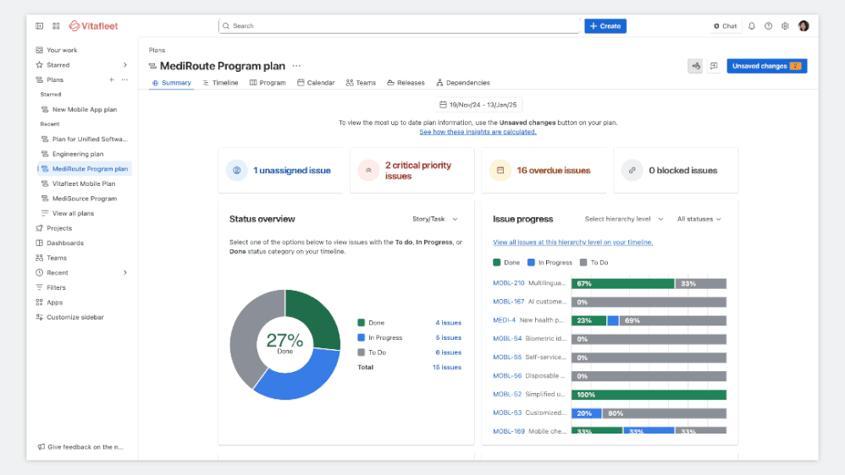Open New Mobile App plan

(85, 109)
